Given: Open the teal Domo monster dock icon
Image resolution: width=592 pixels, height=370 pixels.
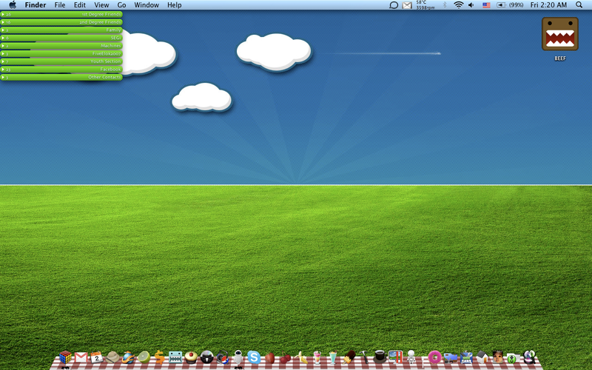Looking at the screenshot, I should coord(175,357).
